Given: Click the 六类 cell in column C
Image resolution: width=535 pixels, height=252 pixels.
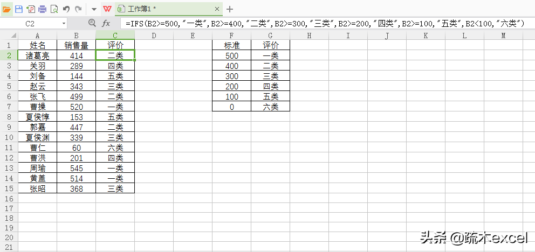Looking at the screenshot, I should (x=115, y=148).
